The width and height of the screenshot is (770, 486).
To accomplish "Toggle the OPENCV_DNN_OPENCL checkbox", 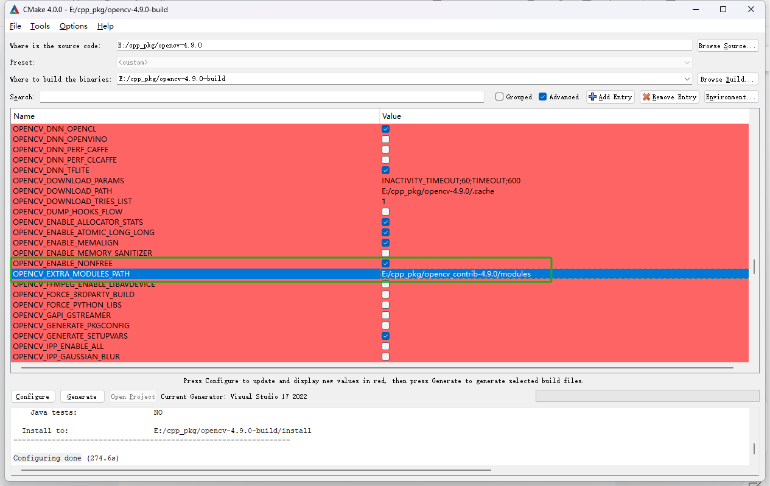I will pyautogui.click(x=385, y=129).
